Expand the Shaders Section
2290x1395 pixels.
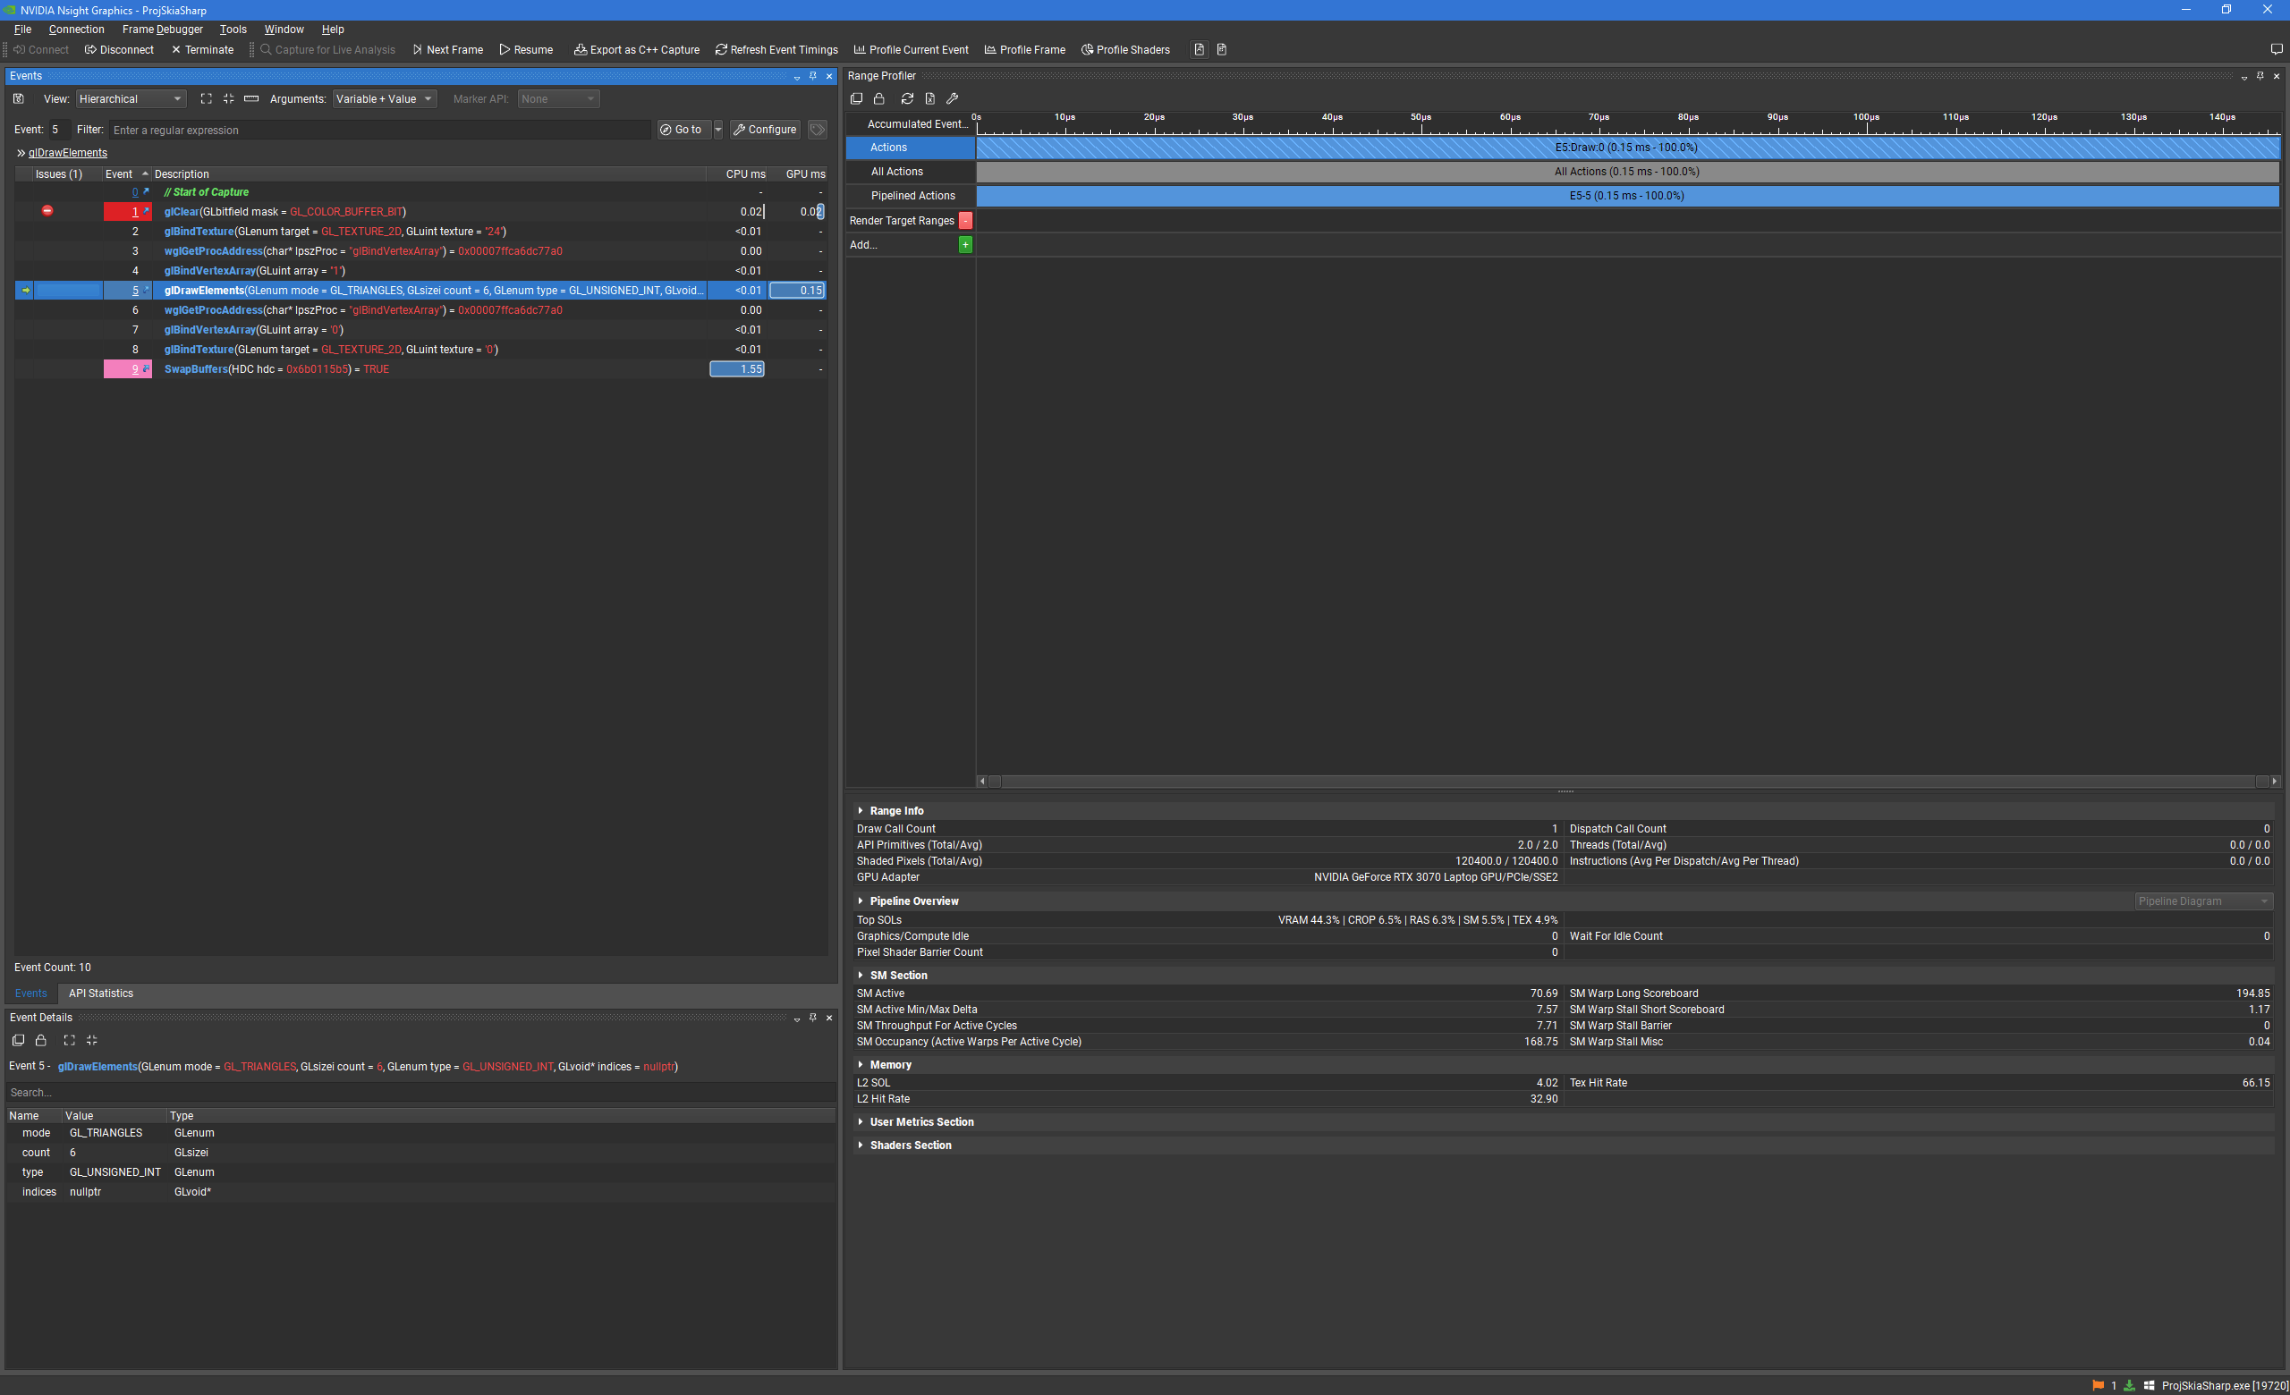click(x=861, y=1146)
